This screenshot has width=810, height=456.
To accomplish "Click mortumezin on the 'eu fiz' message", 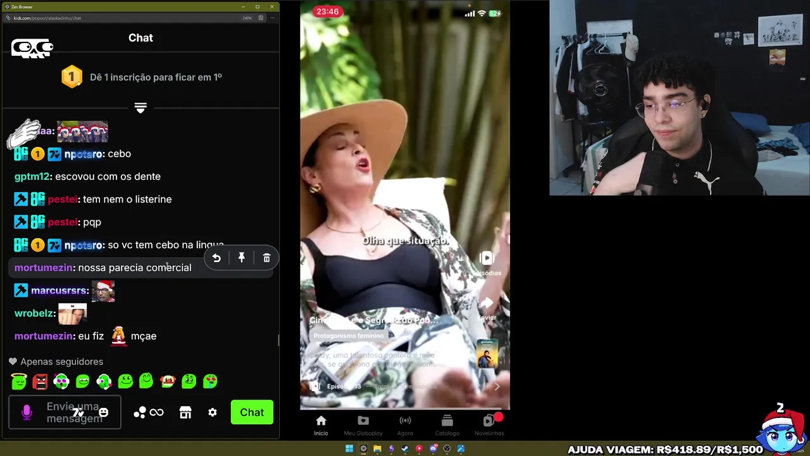I will [43, 336].
